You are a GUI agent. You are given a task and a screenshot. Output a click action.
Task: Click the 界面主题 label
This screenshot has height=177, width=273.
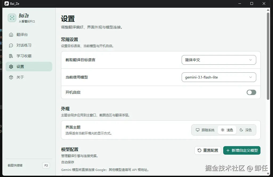(73, 127)
